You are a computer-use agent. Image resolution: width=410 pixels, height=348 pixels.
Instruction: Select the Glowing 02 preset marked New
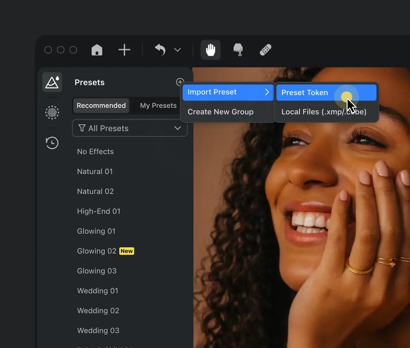(x=96, y=251)
